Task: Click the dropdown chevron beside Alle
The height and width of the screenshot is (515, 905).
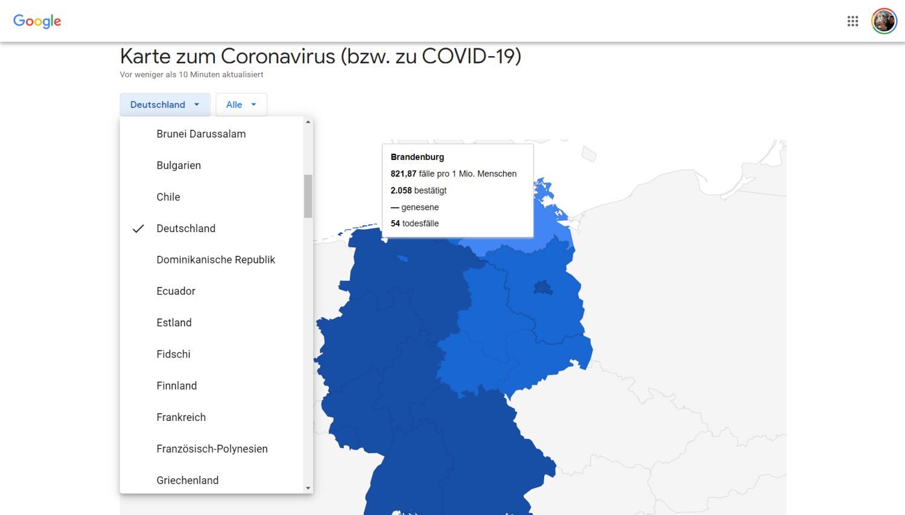Action: coord(254,105)
